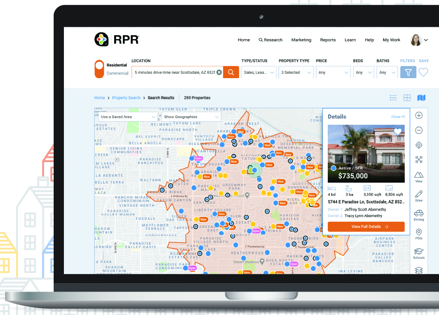Open the Learn menu

click(x=350, y=40)
